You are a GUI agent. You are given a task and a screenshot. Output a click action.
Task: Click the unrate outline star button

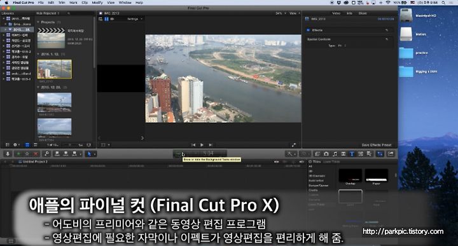click(x=27, y=154)
